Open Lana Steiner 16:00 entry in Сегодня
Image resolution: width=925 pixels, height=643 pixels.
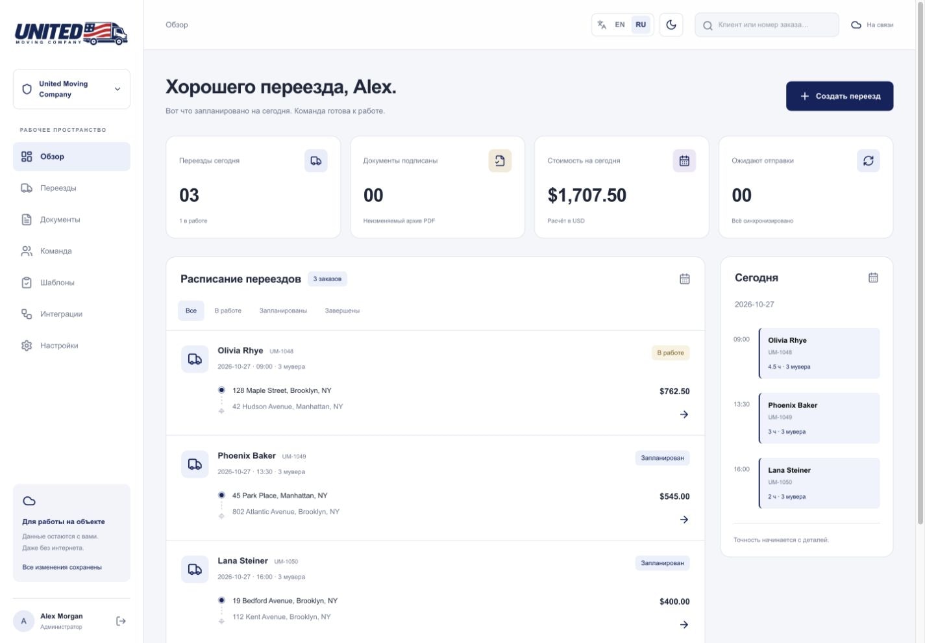(x=819, y=483)
